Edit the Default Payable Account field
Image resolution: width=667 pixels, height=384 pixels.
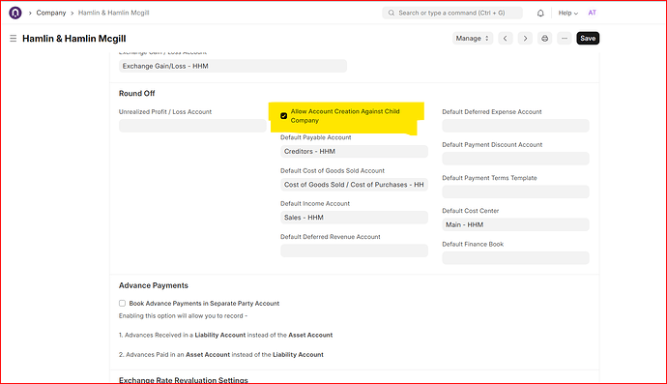[354, 151]
